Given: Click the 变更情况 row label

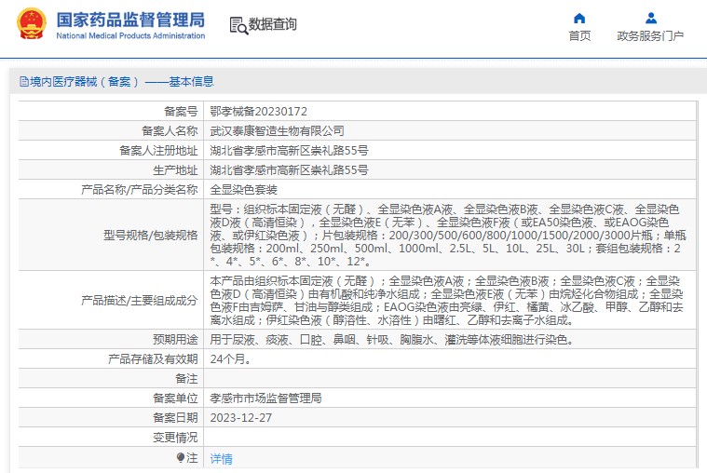Looking at the screenshot, I should pos(175,438).
